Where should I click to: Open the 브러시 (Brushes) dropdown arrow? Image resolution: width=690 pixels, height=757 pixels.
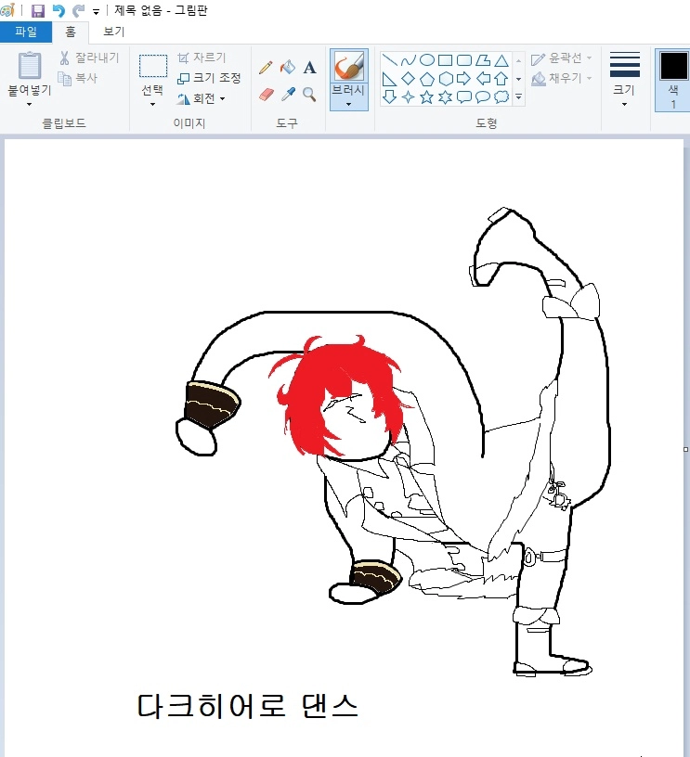point(348,104)
